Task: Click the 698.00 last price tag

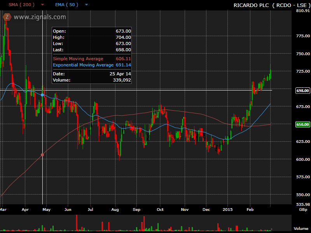Action: (302, 90)
